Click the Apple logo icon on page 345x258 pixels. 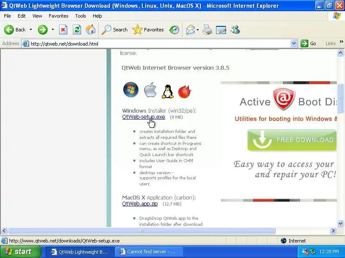pyautogui.click(x=150, y=90)
